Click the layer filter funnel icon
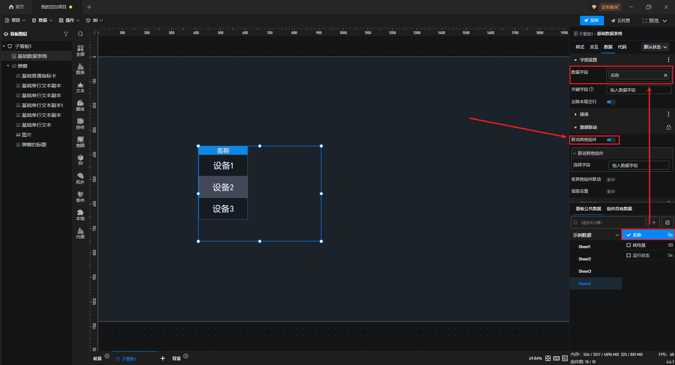The width and height of the screenshot is (675, 365). (66, 34)
